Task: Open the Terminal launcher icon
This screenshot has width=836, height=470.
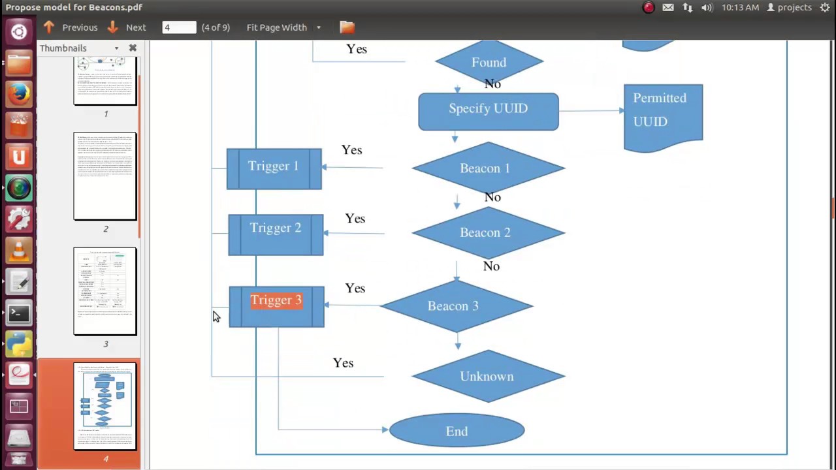Action: click(x=18, y=313)
